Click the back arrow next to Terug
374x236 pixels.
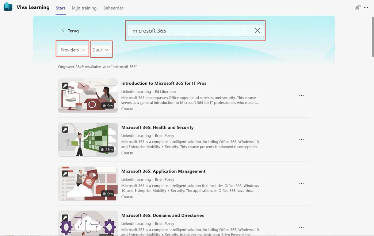(x=63, y=31)
